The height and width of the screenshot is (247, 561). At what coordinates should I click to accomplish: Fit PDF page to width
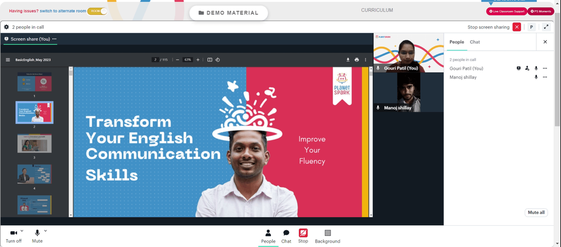click(x=210, y=60)
